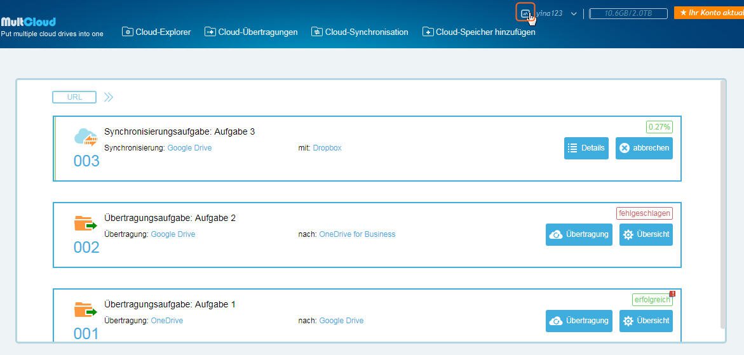Select Cloud-Speicher hinzufügen in the menu
This screenshot has width=744, height=355.
tap(479, 32)
